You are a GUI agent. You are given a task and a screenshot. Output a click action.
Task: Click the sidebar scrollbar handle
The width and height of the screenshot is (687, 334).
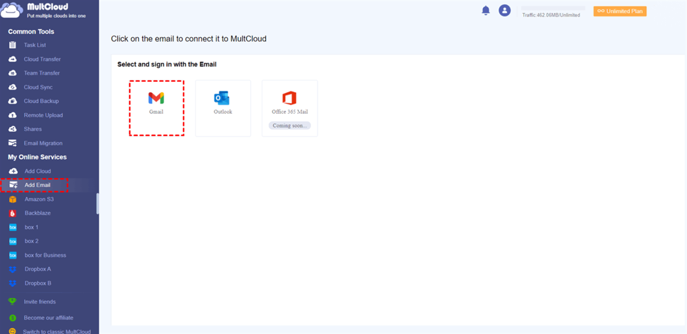pyautogui.click(x=97, y=203)
